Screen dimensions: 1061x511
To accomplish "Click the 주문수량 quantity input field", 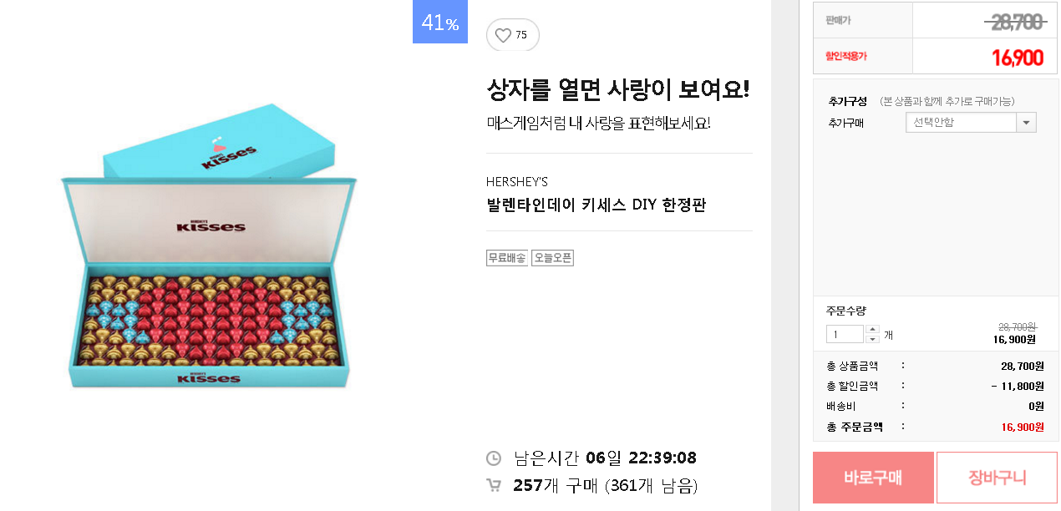I will pos(845,334).
